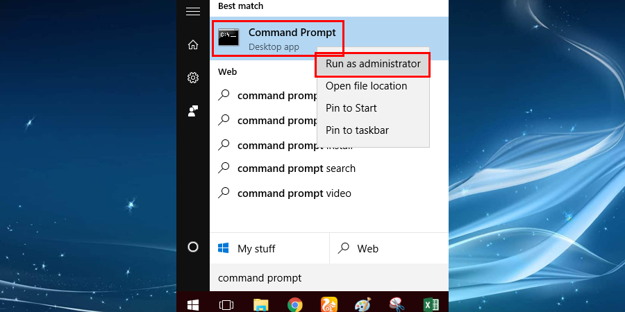Open the Settings gear icon
625x312 pixels.
(x=193, y=78)
